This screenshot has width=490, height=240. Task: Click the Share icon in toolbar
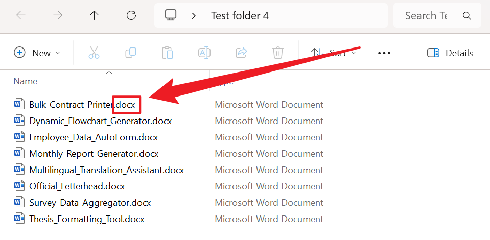[241, 53]
